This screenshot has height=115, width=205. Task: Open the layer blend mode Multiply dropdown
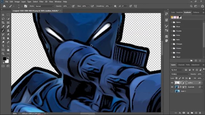tap(180, 74)
